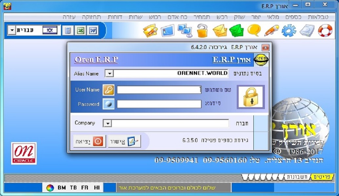Close the login dialog with red X
Screen dimensions: 339x196
[x=265, y=47]
